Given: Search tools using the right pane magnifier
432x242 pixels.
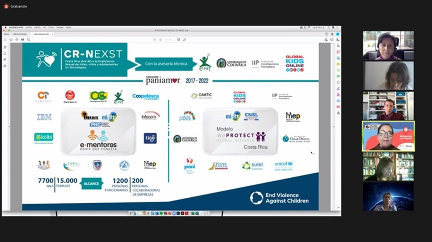Looking at the screenshot, I should [338, 46].
